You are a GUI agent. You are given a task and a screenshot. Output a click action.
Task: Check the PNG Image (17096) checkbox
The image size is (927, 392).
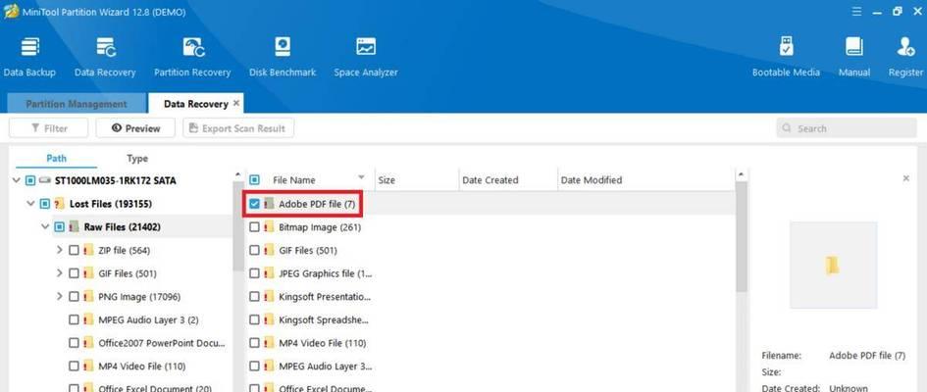pyautogui.click(x=74, y=296)
